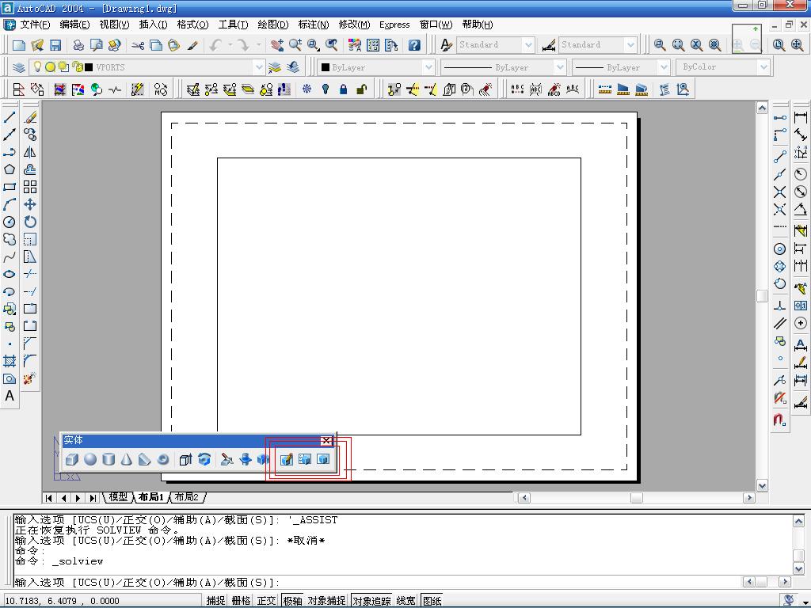
Task: Click the Explode modify tool
Action: 29,378
